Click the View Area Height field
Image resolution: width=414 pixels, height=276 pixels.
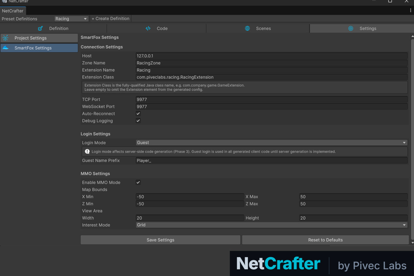tap(354, 218)
